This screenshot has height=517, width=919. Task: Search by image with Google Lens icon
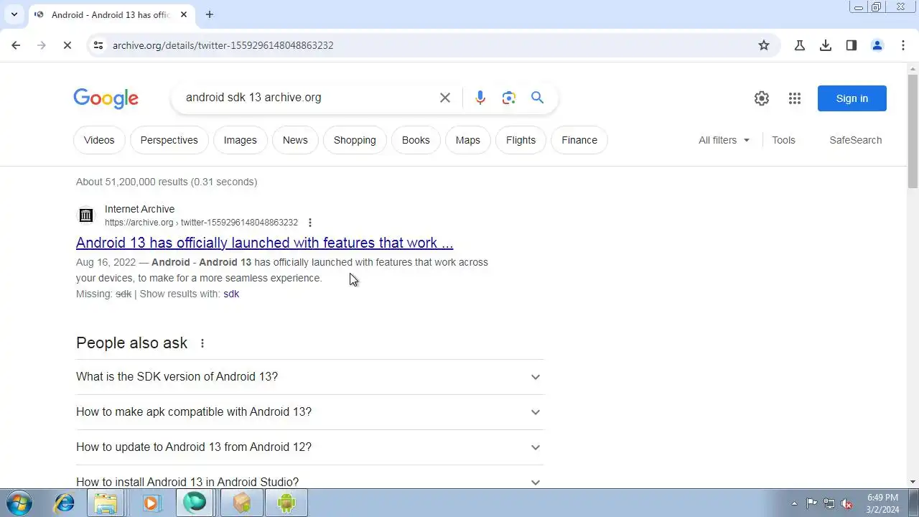509,98
